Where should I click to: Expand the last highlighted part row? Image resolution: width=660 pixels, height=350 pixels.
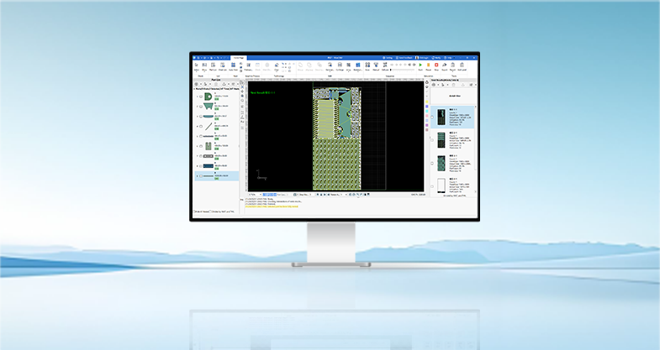196,176
